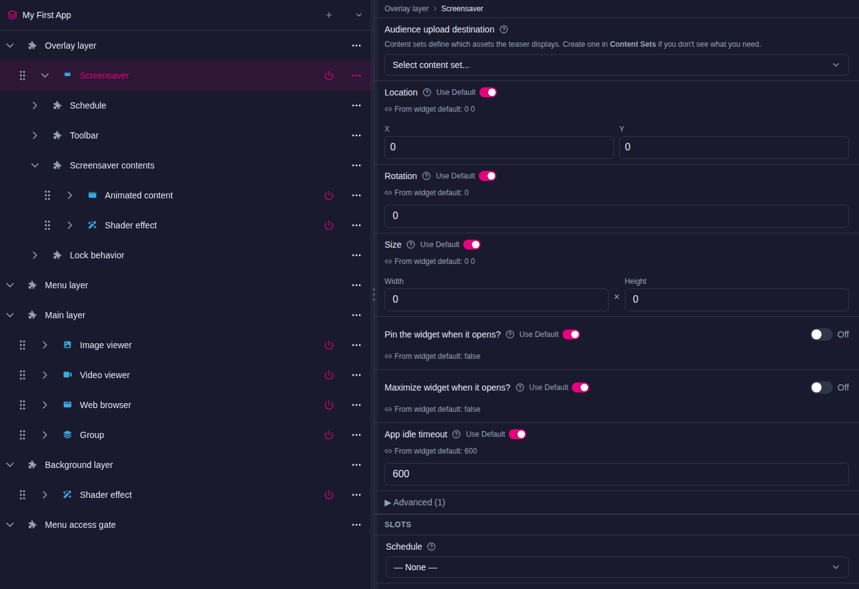Disable Animated content using its power icon
The image size is (859, 589).
pos(329,195)
